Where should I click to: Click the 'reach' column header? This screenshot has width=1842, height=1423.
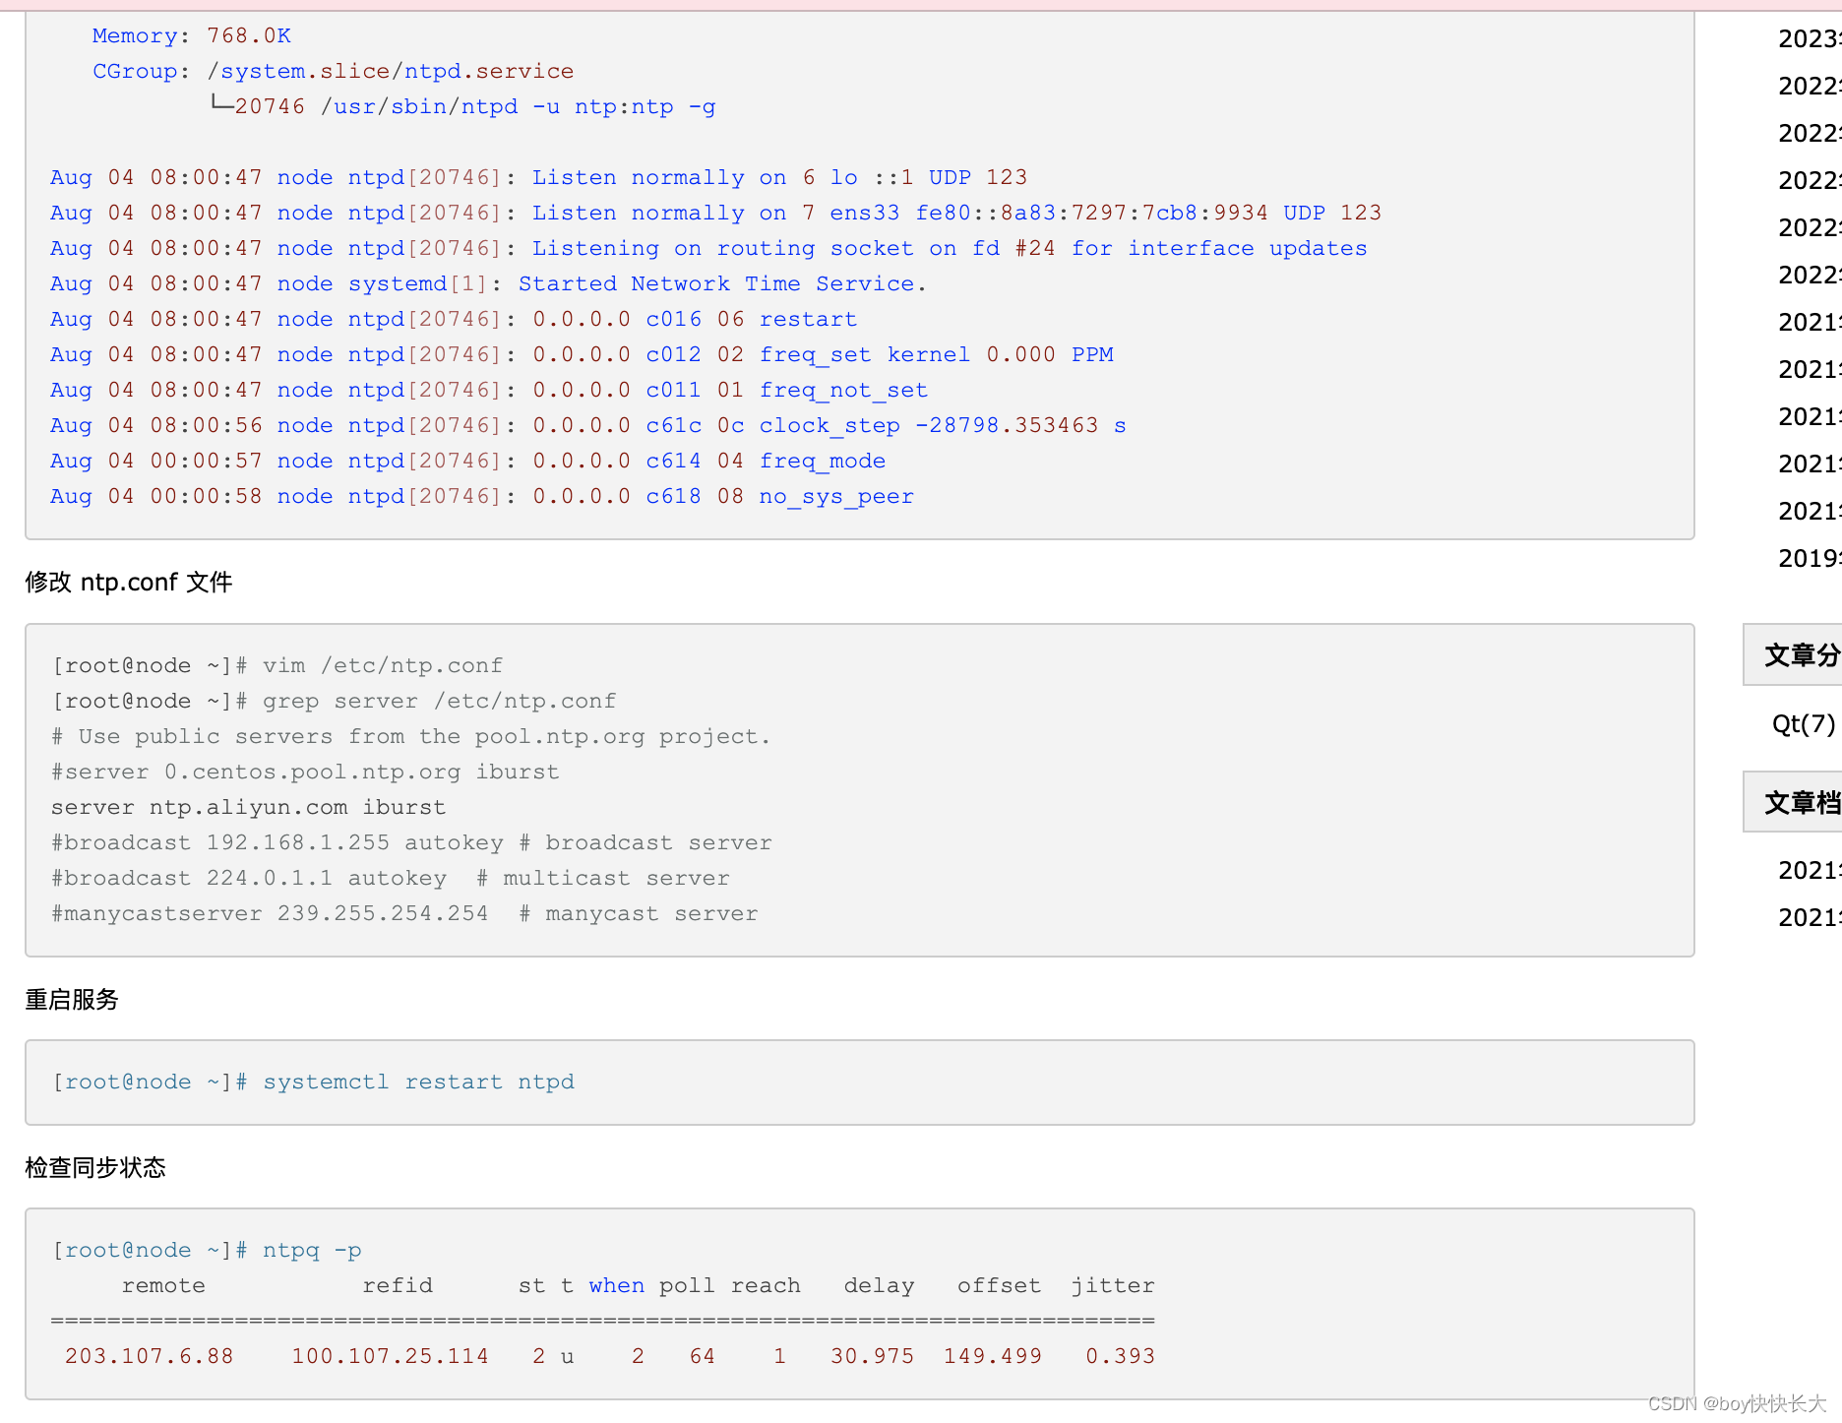point(766,1286)
